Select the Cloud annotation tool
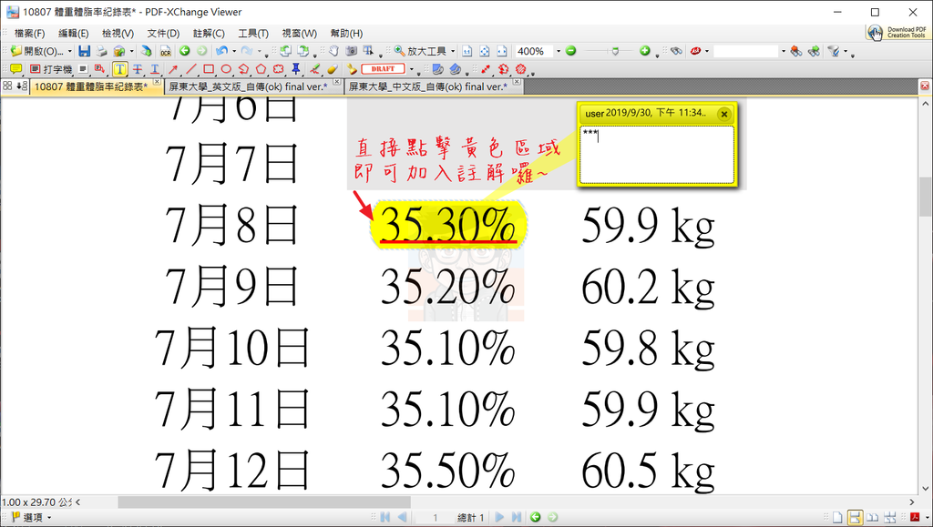 [278, 69]
